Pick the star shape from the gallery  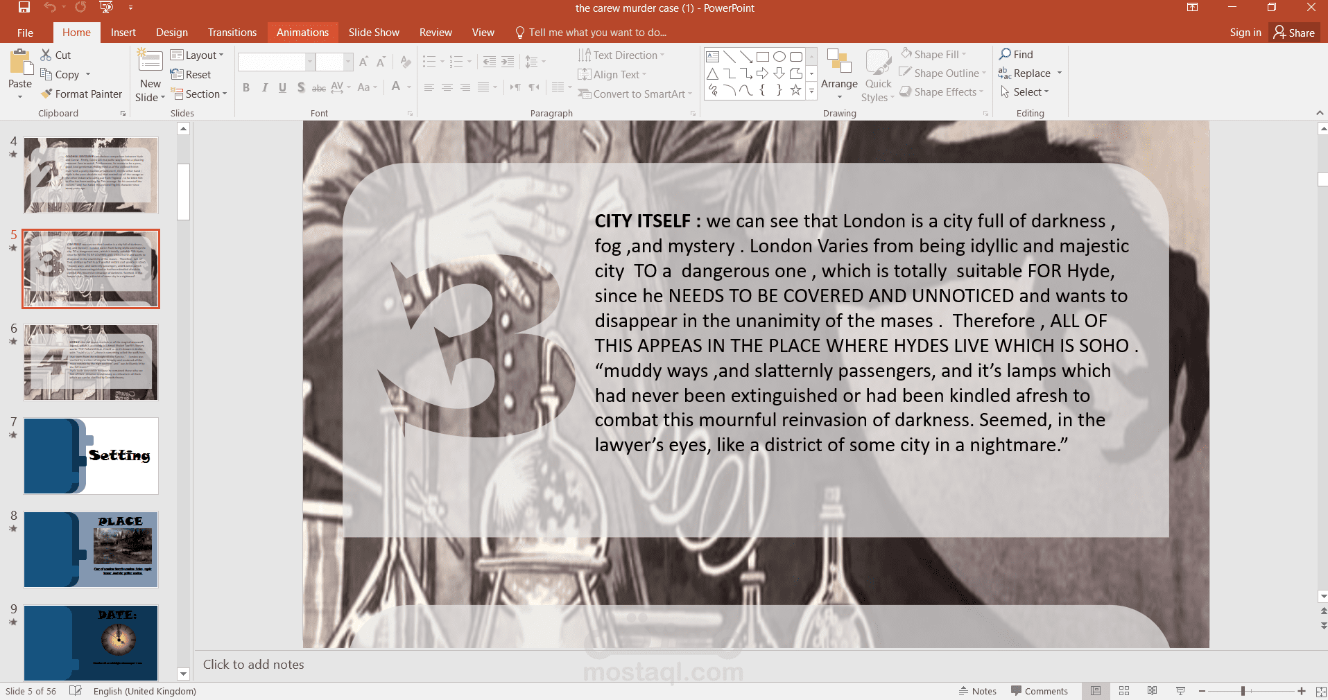[796, 90]
